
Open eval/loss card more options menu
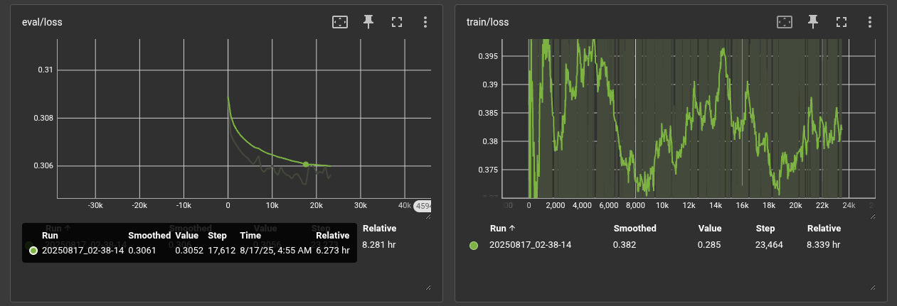[x=425, y=22]
